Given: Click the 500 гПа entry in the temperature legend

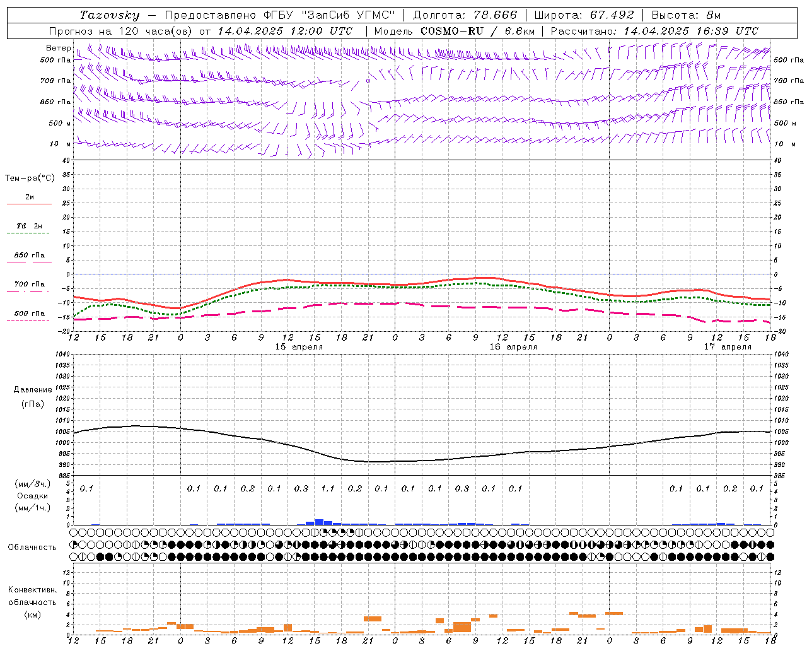Looking at the screenshot, I should (30, 314).
